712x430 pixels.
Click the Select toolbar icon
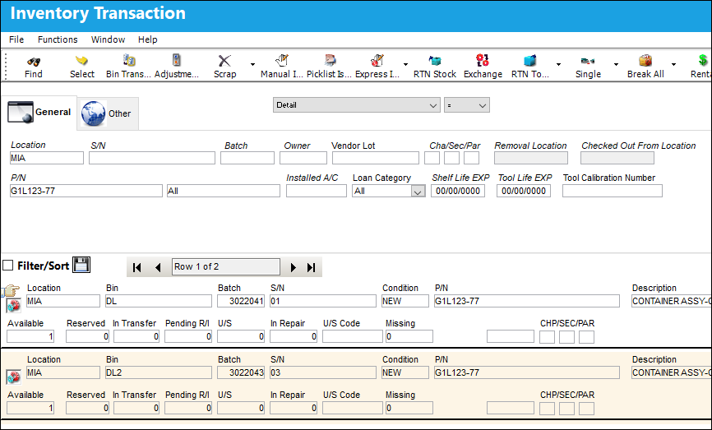coord(81,61)
